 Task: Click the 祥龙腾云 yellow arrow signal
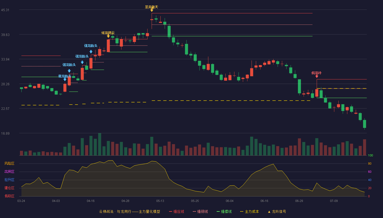tap(108, 36)
